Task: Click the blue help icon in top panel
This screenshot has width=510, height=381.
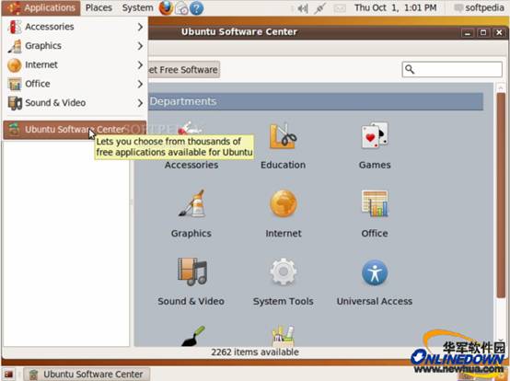Action: point(196,8)
